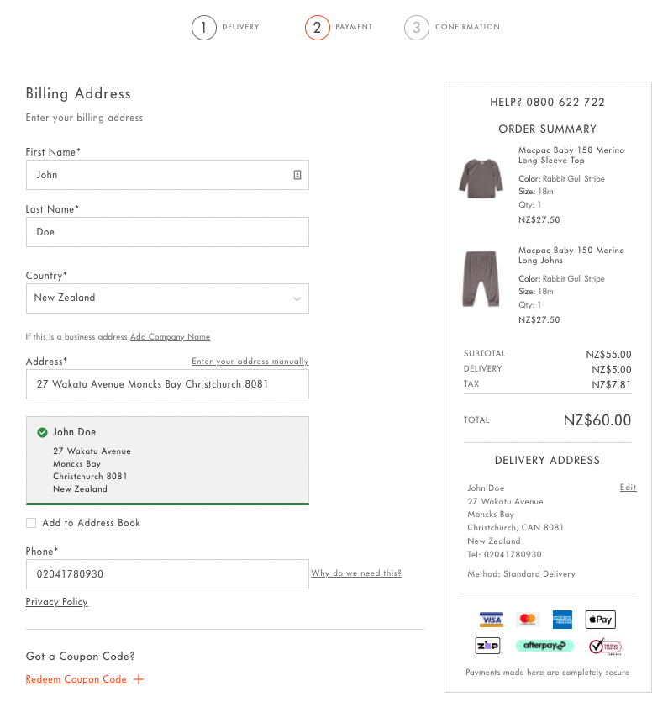Click the Afterpay payment icon

(x=544, y=646)
